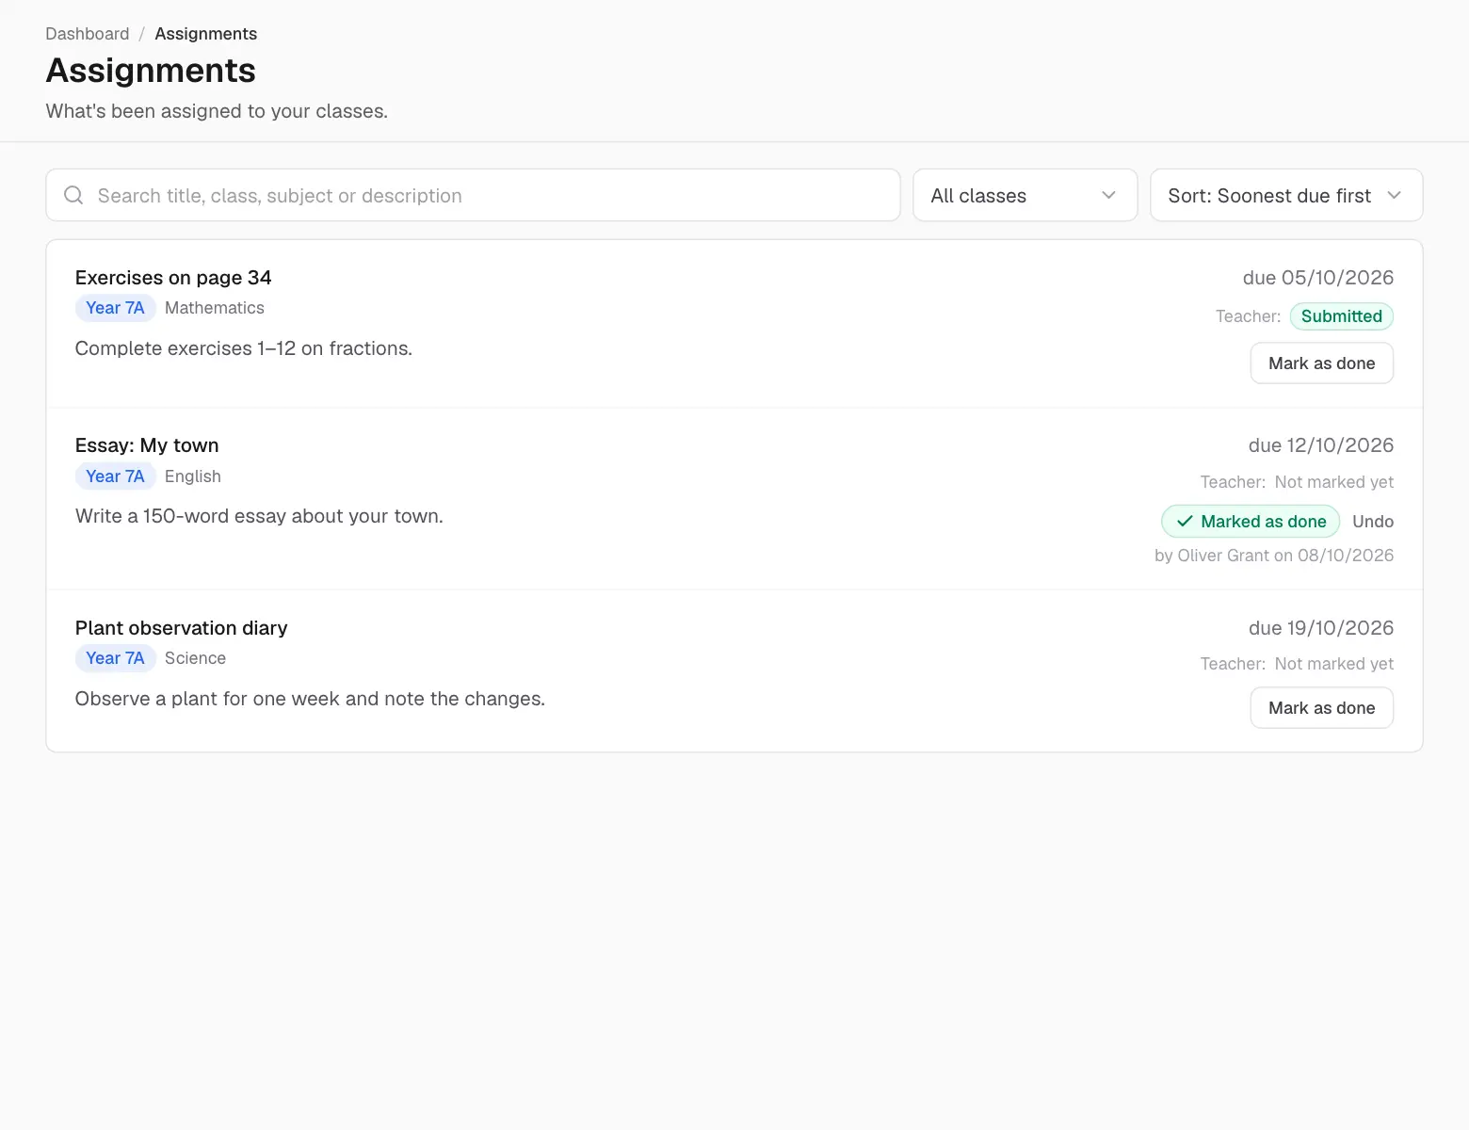Focus the search title, class, subject field
Viewport: 1469px width, 1130px height.
(473, 195)
